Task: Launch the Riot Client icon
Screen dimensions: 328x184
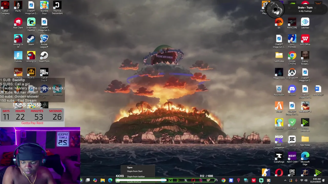Action: (x=18, y=23)
